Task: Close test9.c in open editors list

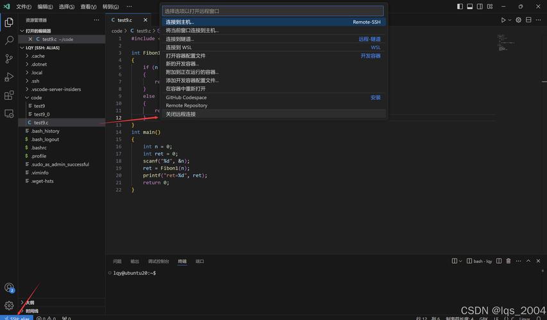Action: pyautogui.click(x=30, y=39)
